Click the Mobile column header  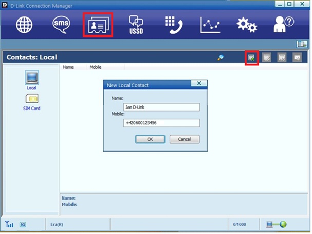pyautogui.click(x=96, y=67)
